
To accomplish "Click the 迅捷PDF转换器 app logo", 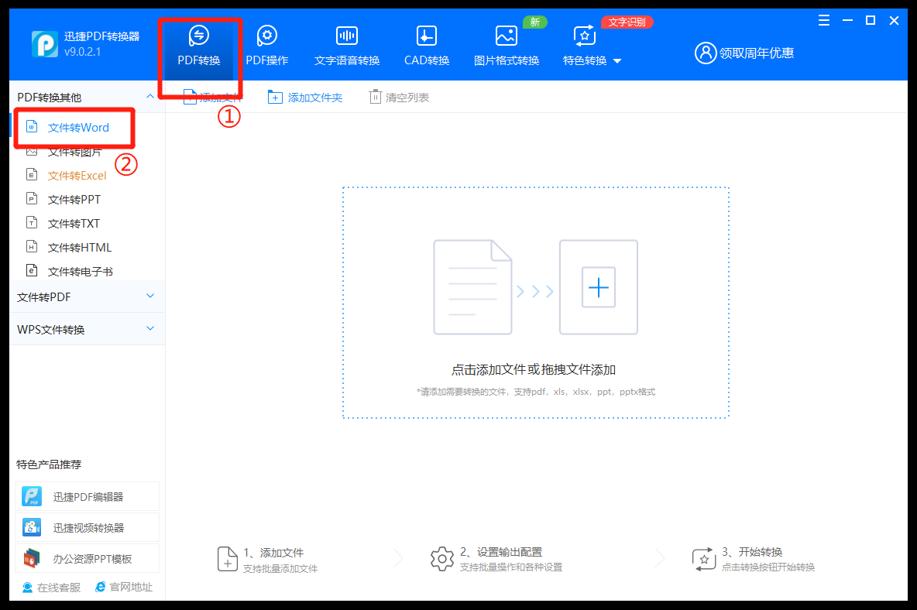I will [x=45, y=44].
